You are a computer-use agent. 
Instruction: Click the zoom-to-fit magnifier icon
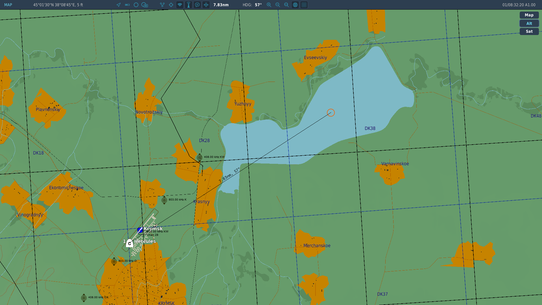287,5
